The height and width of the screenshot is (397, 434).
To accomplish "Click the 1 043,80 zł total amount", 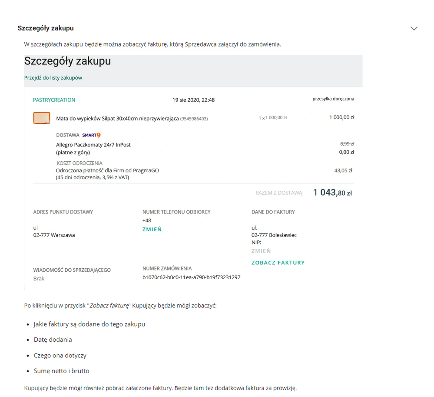I will (x=332, y=193).
